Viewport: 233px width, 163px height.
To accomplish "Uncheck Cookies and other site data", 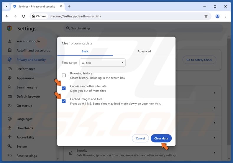I will click(64, 88).
